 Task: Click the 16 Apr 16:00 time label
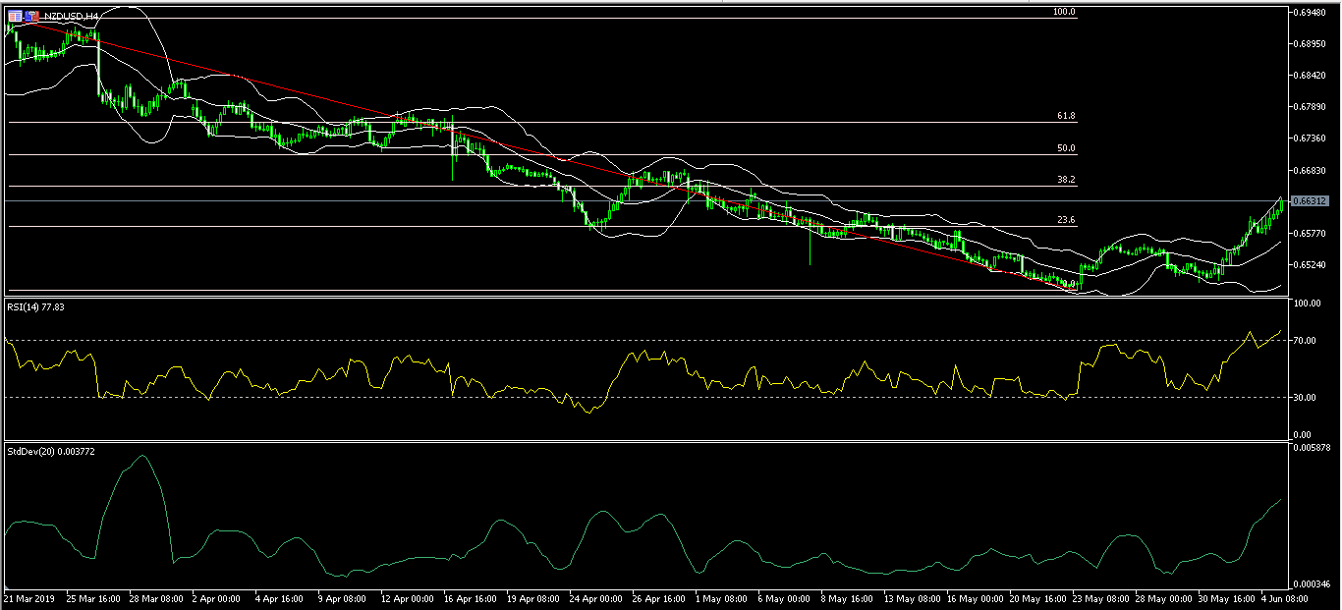(x=471, y=597)
